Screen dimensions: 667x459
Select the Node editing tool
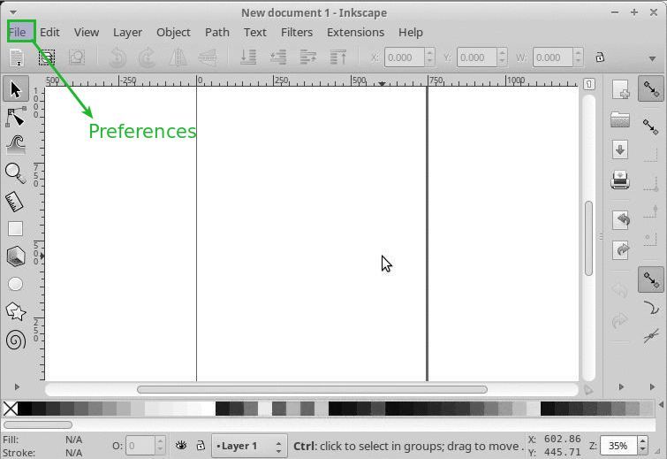pyautogui.click(x=16, y=117)
